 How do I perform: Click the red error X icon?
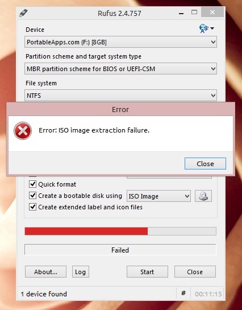tap(23, 131)
